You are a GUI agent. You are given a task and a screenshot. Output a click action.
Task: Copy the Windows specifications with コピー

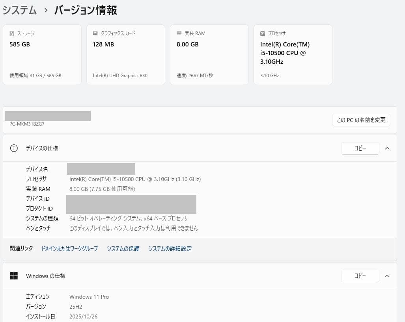[360, 276]
